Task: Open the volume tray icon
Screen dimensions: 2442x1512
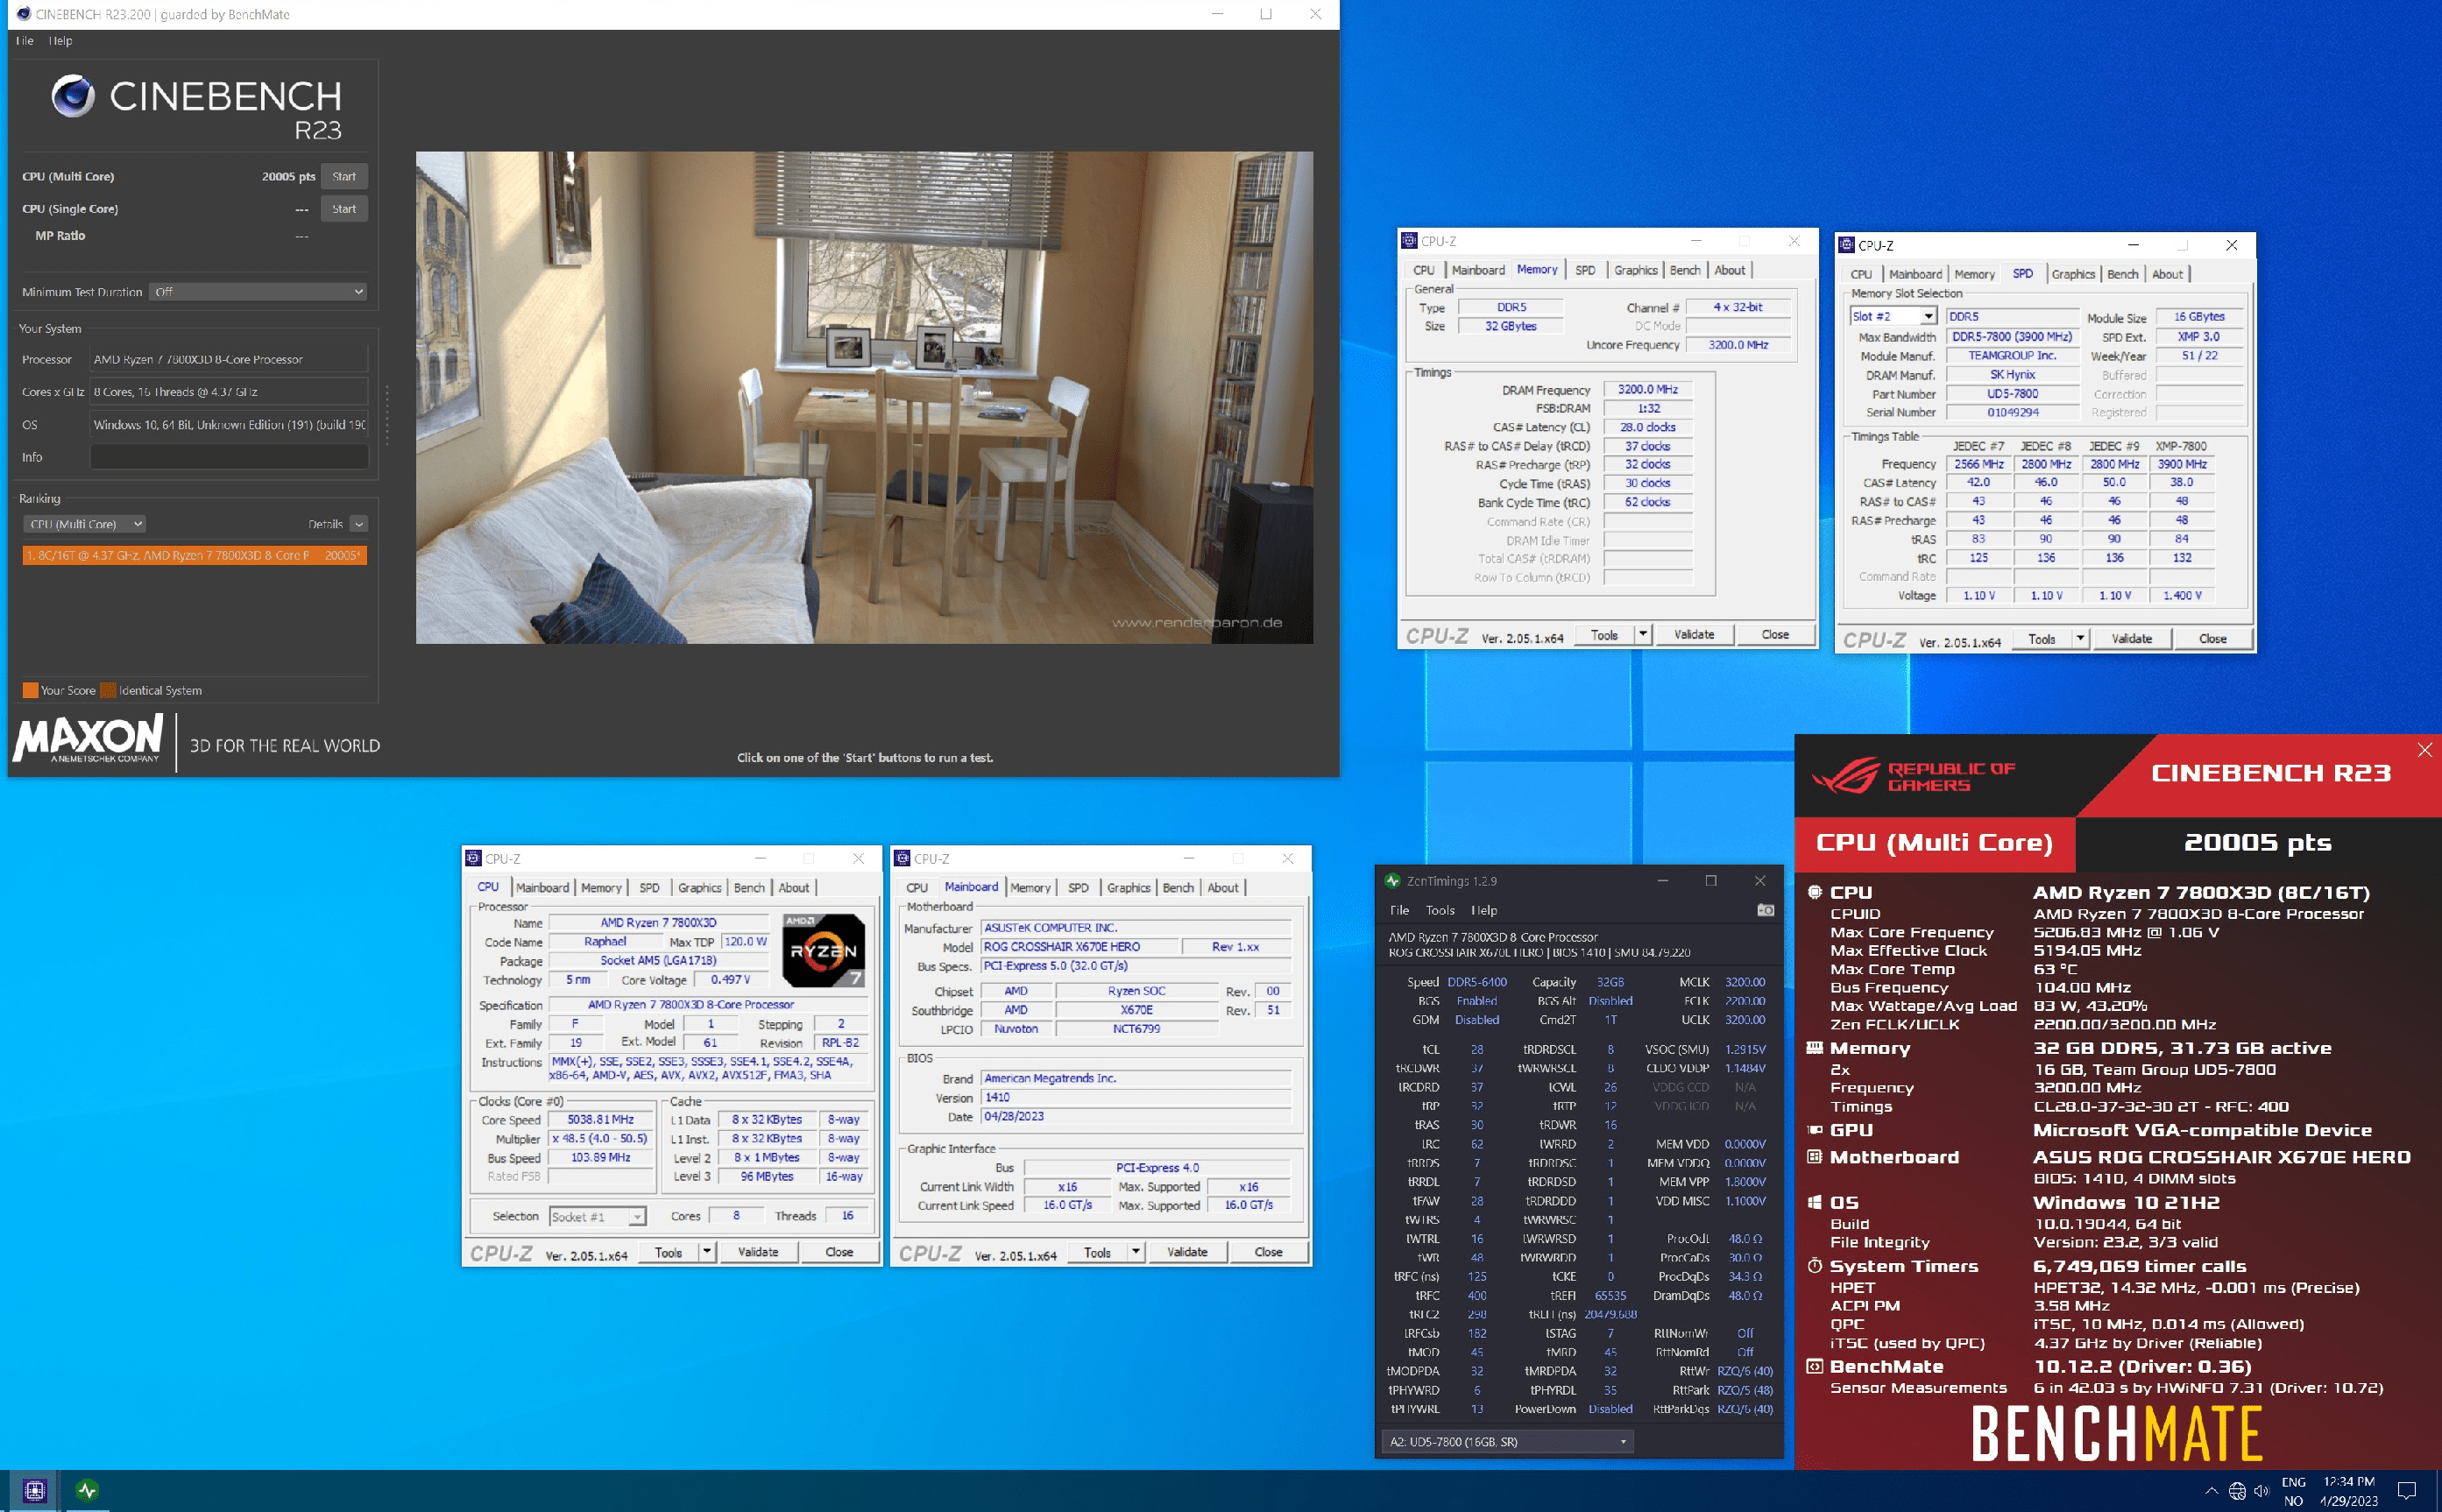Action: 2261,1491
